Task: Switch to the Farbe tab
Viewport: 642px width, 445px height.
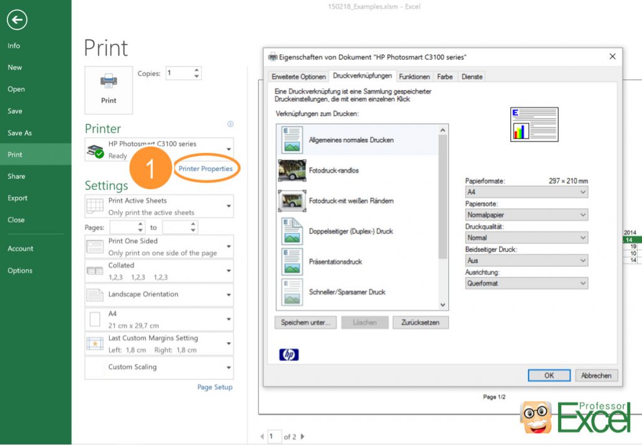Action: [x=445, y=76]
